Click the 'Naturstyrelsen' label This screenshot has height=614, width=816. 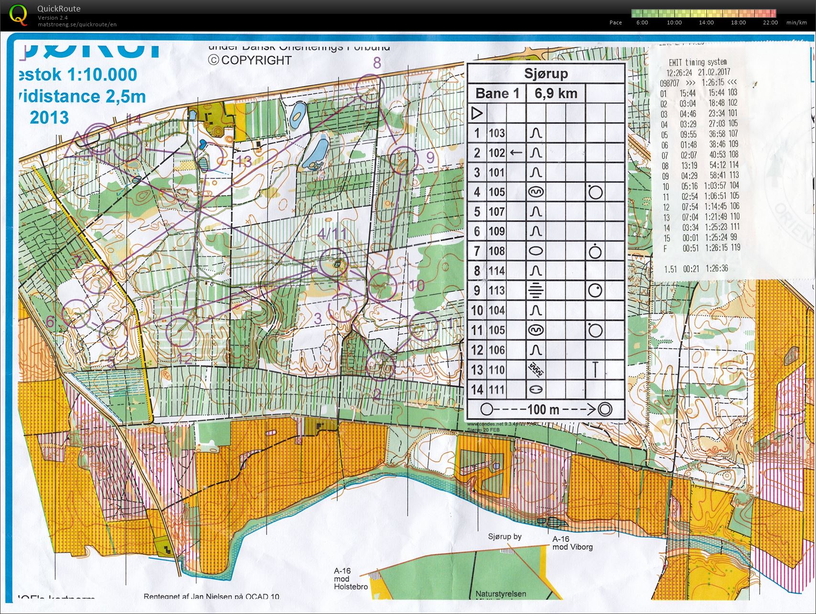(501, 594)
